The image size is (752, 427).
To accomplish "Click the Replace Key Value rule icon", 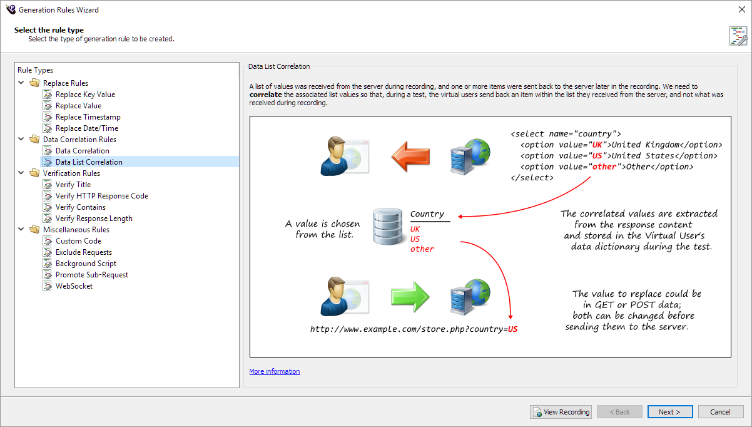I will click(47, 95).
